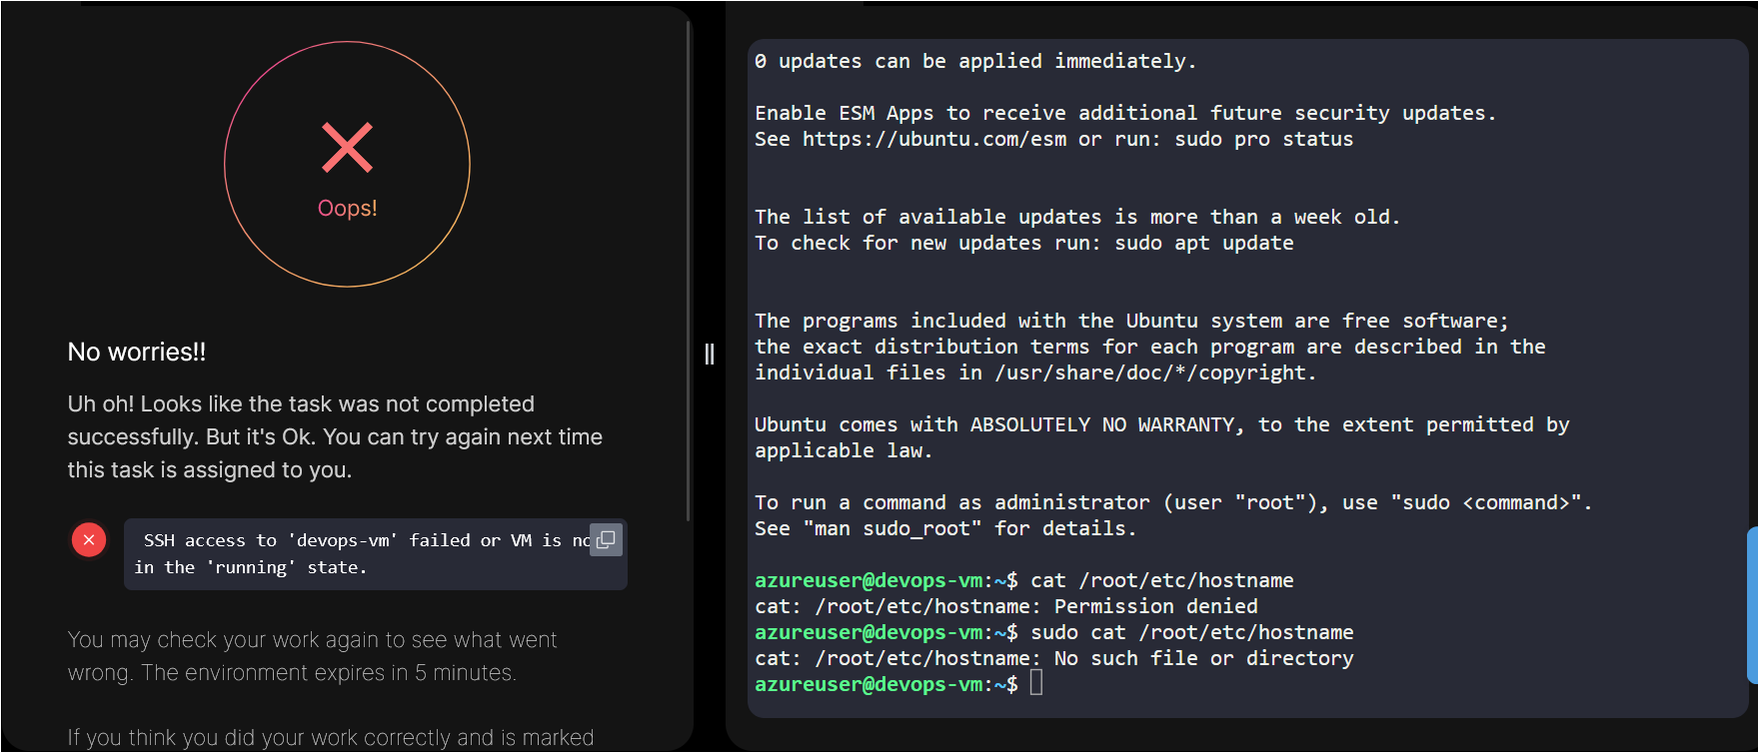Click the "0 updates can be applied immediately." line

pos(975,61)
